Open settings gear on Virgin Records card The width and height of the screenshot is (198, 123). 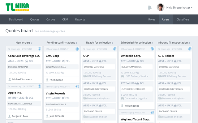(x=77, y=86)
